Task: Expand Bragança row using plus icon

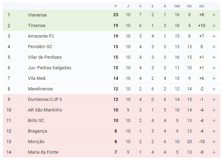Action: point(214,131)
